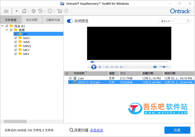
Task: Uncheck the MOV folder checkbox
Action: click(16, 38)
